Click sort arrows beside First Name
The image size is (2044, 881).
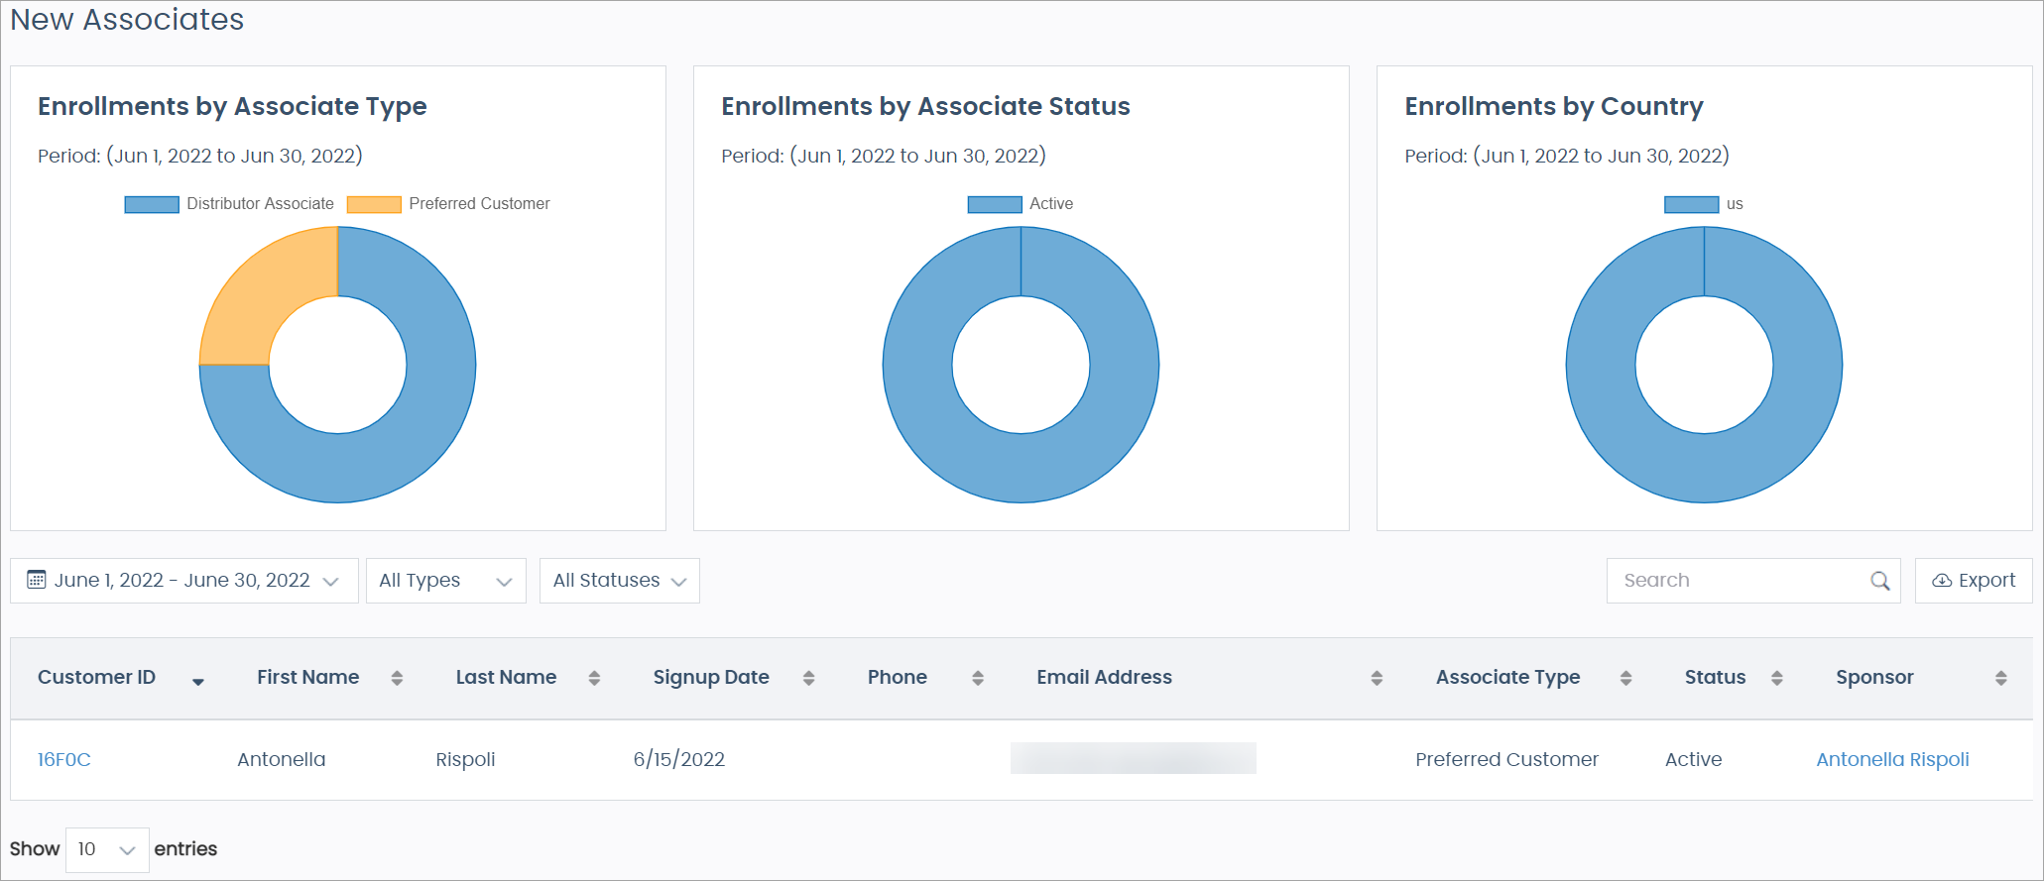tap(397, 678)
